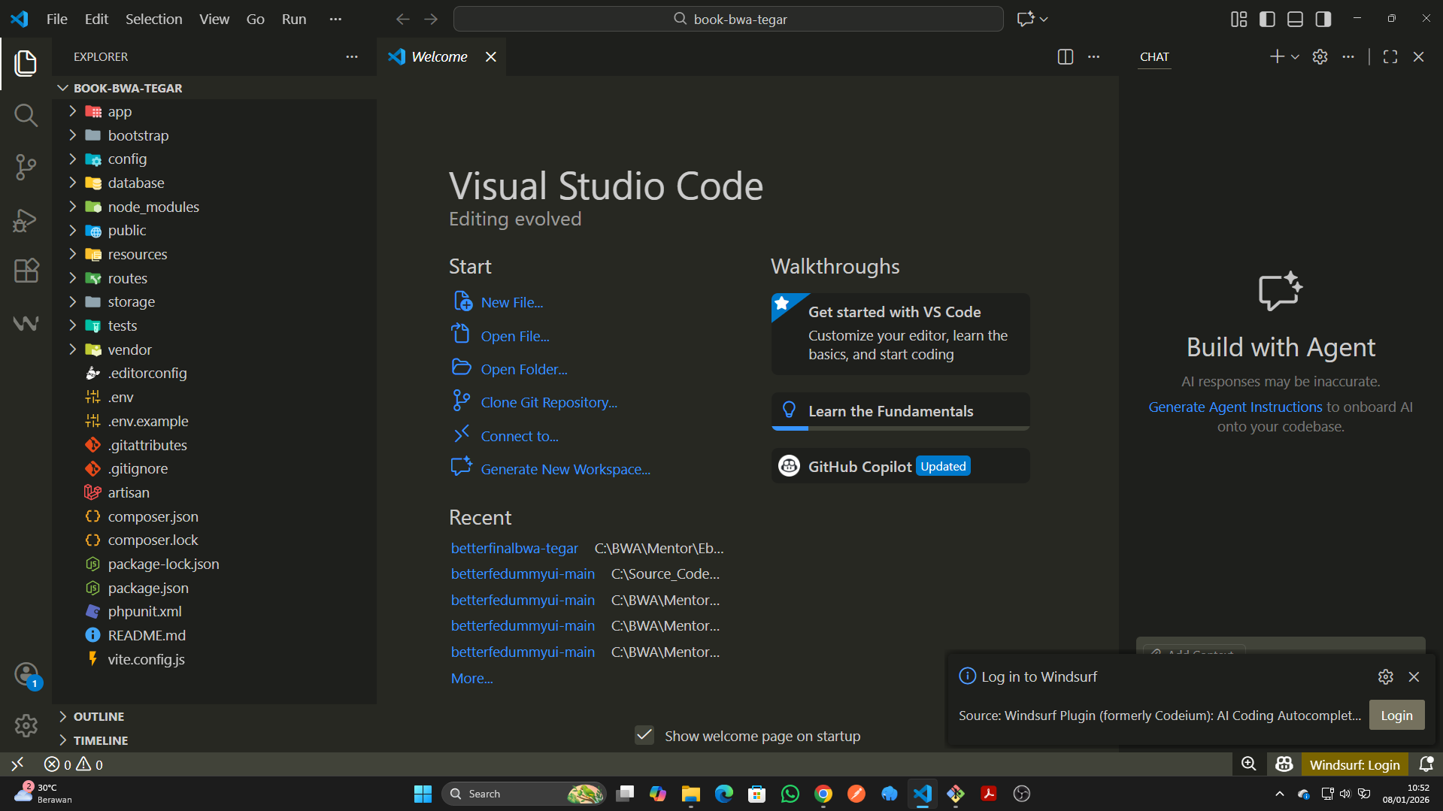Viewport: 1443px width, 811px height.
Task: Open Google Chrome from the taskbar
Action: coord(823,794)
